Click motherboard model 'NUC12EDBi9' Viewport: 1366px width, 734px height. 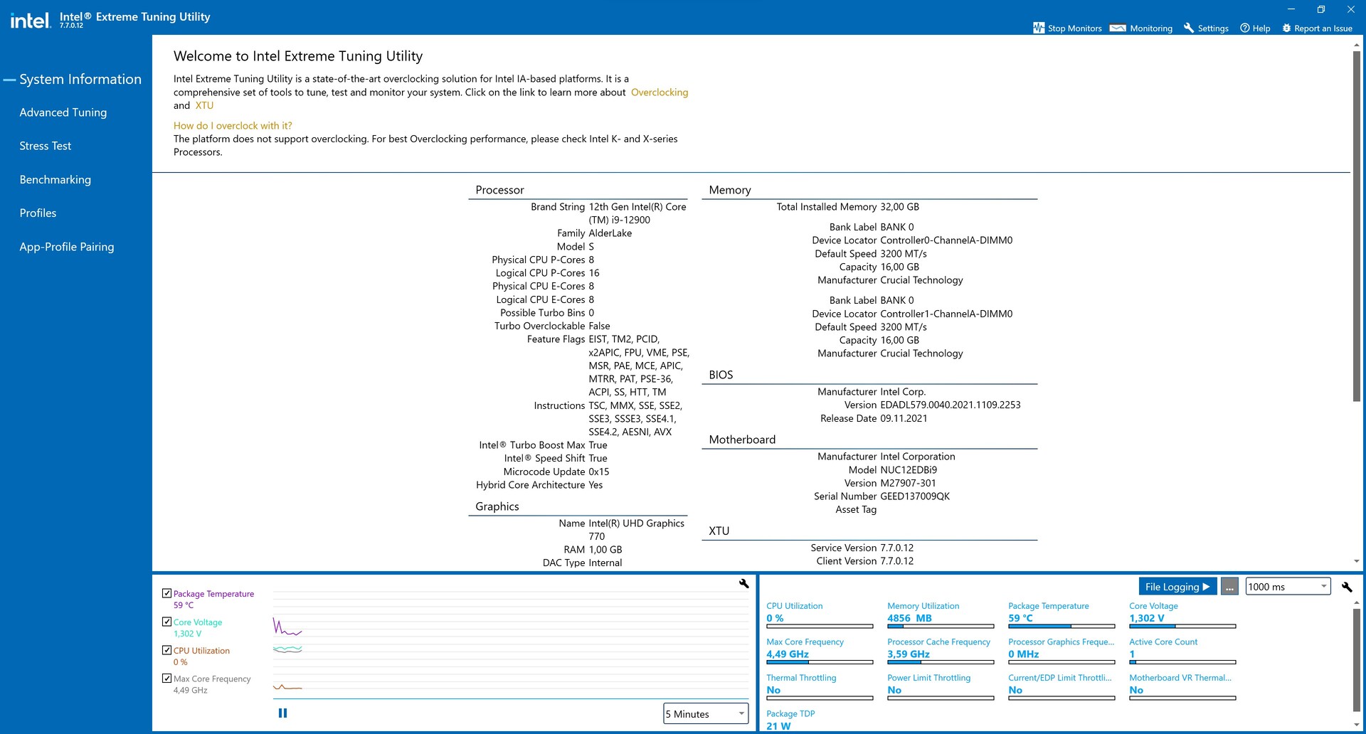(x=909, y=470)
